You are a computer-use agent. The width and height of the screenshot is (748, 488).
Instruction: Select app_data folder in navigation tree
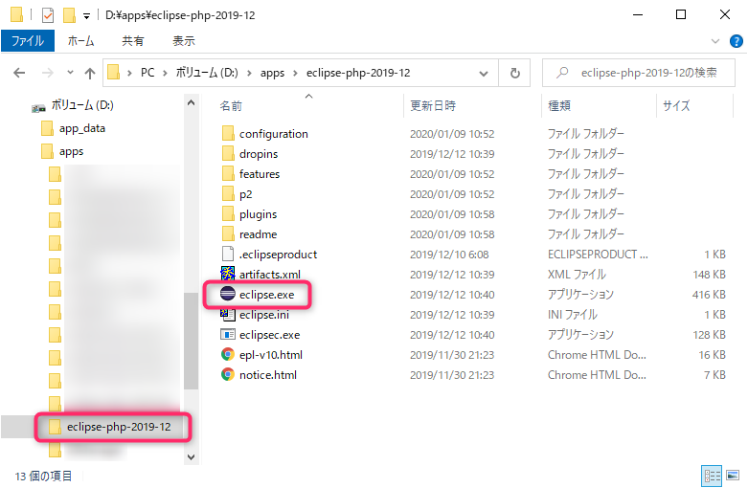pos(82,128)
